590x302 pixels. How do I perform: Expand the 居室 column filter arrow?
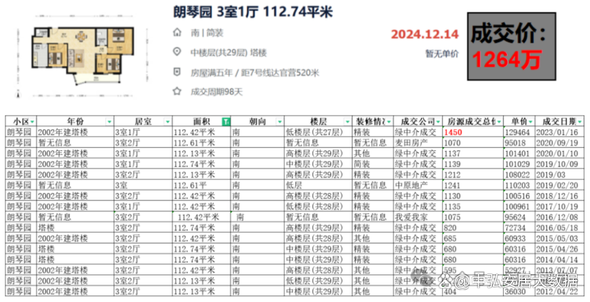coord(168,122)
